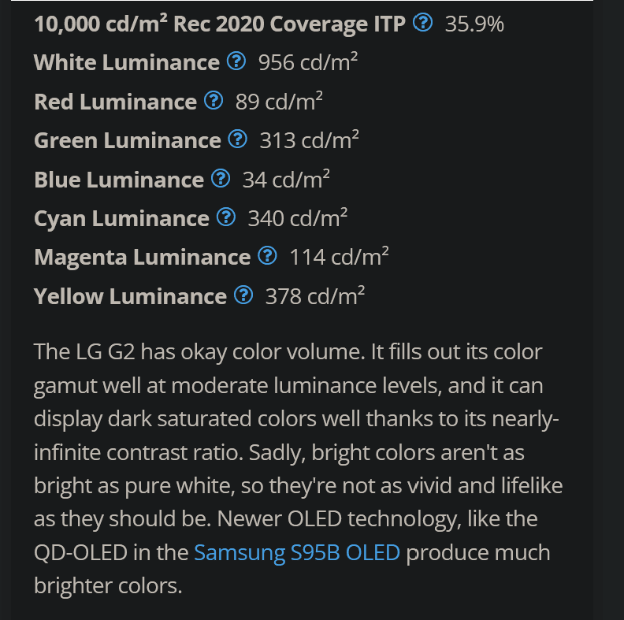Click Blue Luminance question mark icon
The height and width of the screenshot is (620, 624).
coord(221,178)
